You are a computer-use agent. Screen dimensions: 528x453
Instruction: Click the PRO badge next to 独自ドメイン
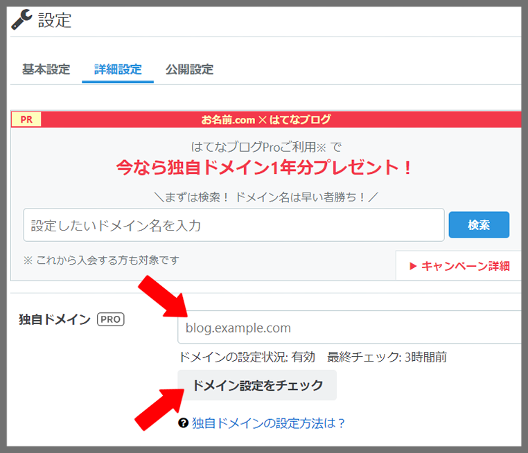pos(110,319)
